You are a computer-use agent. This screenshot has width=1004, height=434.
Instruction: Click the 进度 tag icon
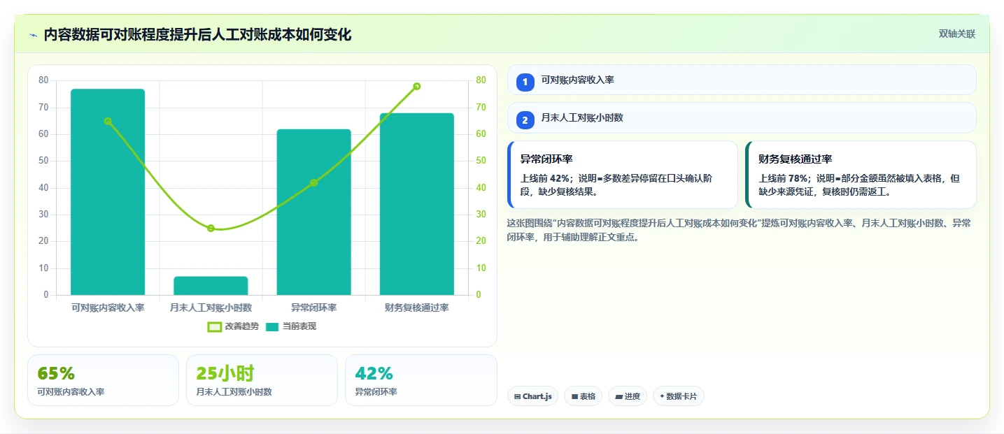pos(618,396)
